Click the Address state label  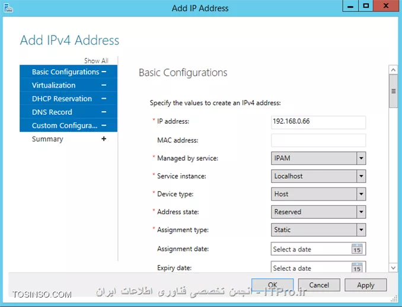tap(178, 212)
